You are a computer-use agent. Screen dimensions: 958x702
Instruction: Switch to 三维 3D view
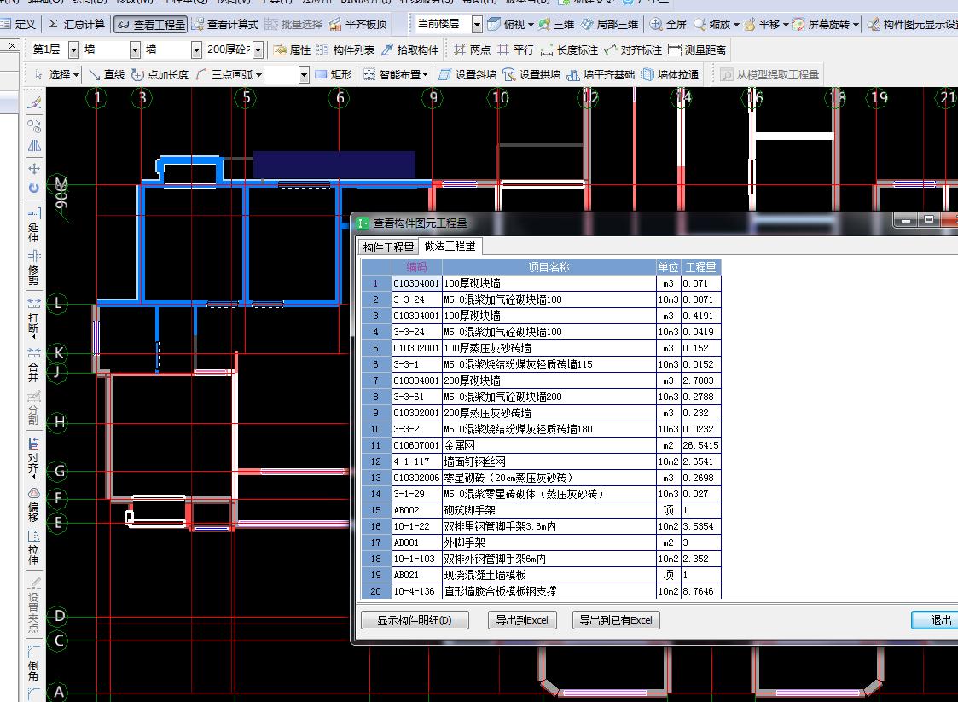(556, 25)
